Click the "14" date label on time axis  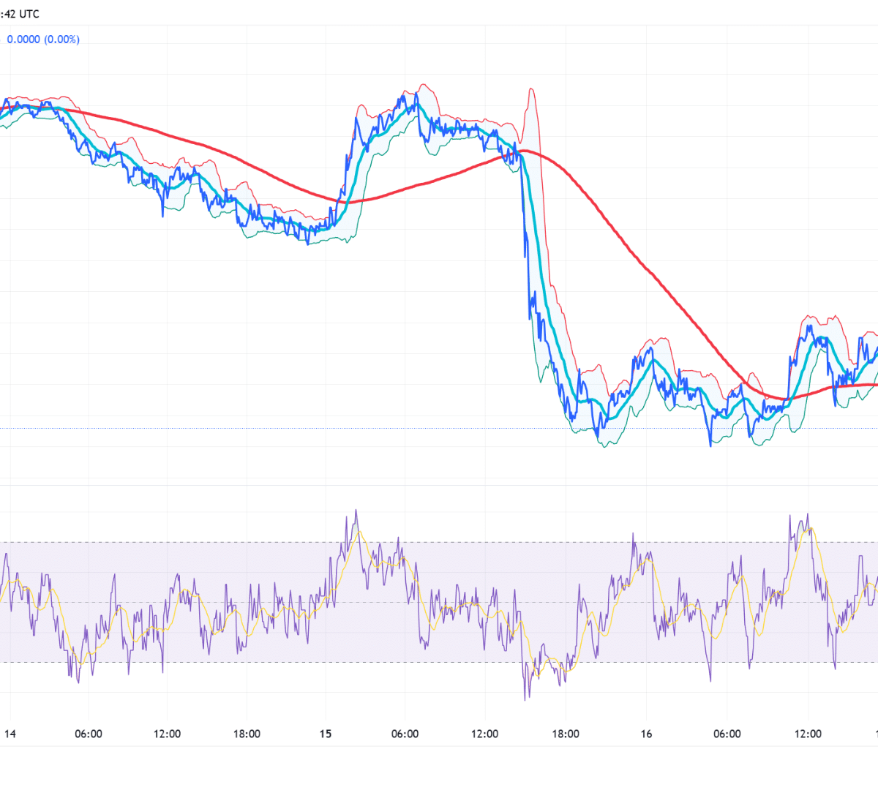pos(10,734)
